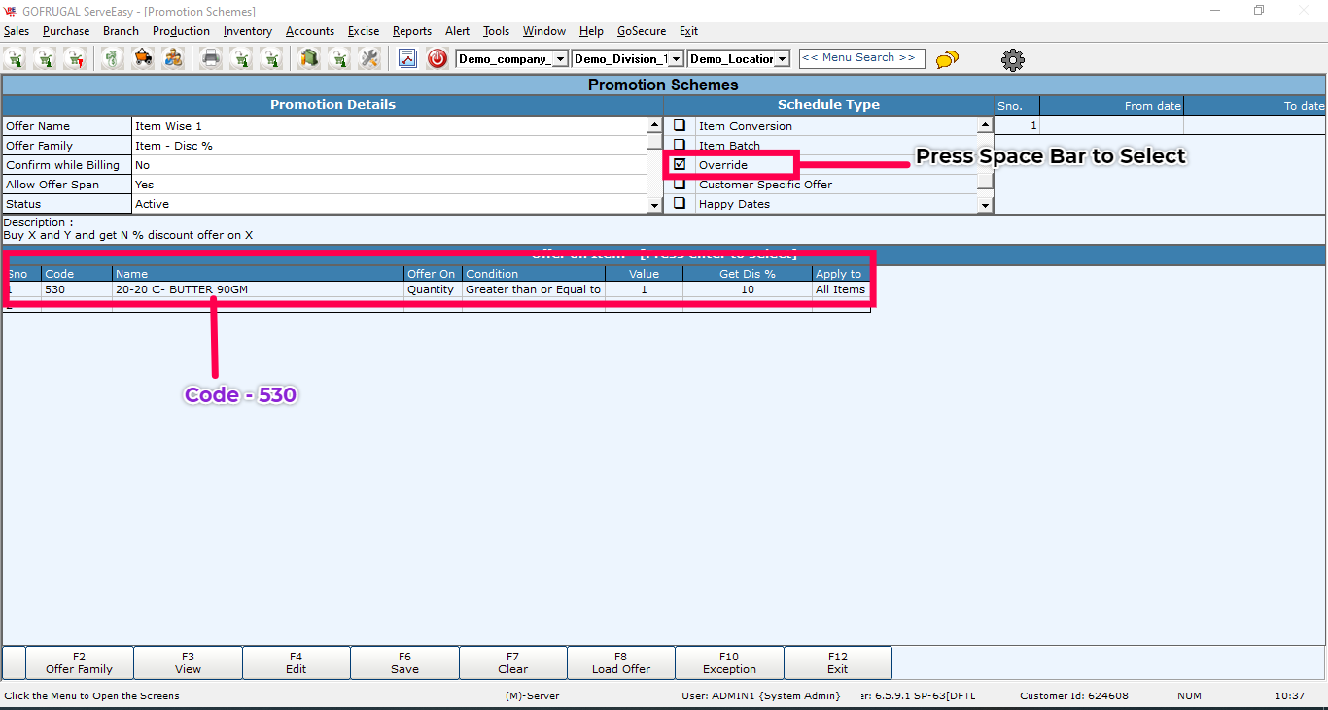Select item code cell '530'

pyautogui.click(x=77, y=289)
